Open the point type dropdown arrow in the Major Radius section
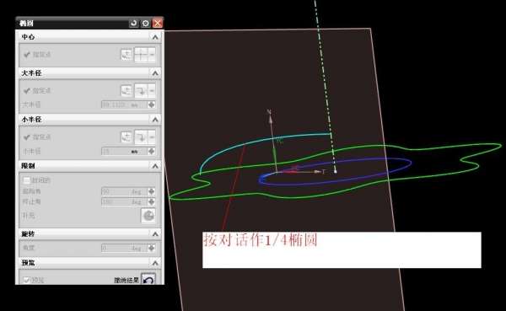This screenshot has height=311, width=506. [x=152, y=91]
